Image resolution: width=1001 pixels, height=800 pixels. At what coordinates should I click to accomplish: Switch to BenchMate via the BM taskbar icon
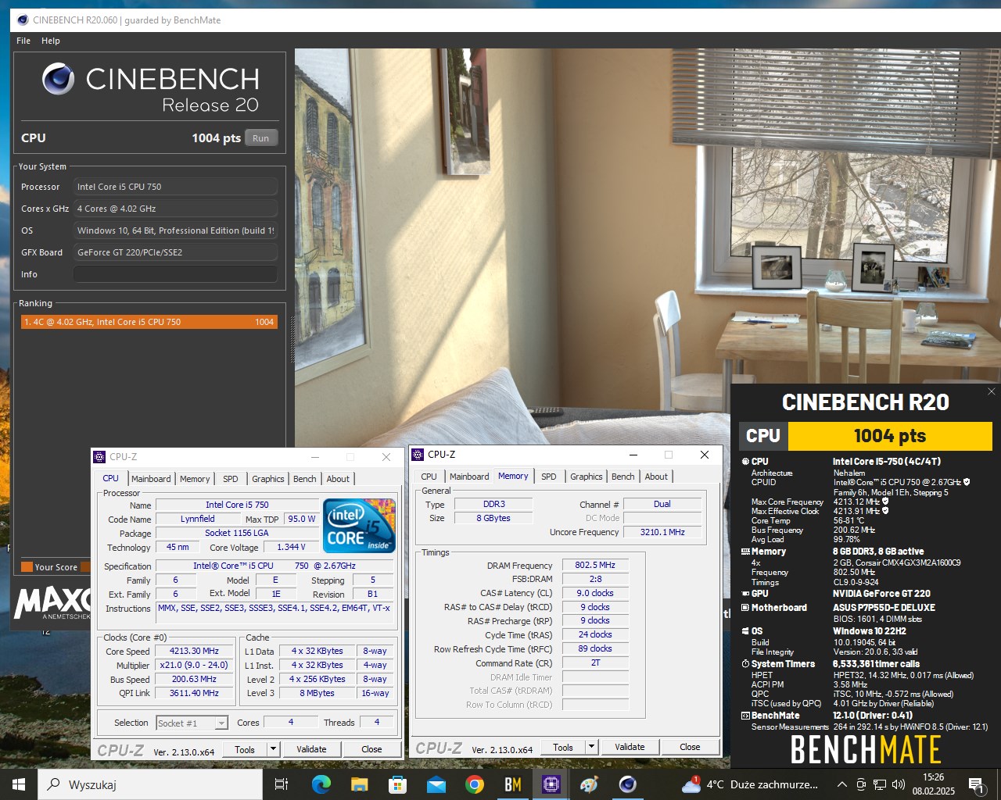(512, 784)
